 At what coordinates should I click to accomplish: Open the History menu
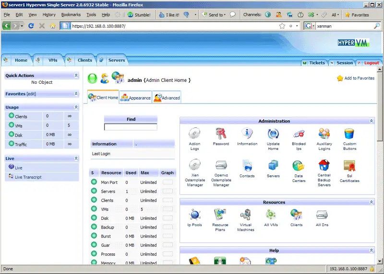coord(49,15)
